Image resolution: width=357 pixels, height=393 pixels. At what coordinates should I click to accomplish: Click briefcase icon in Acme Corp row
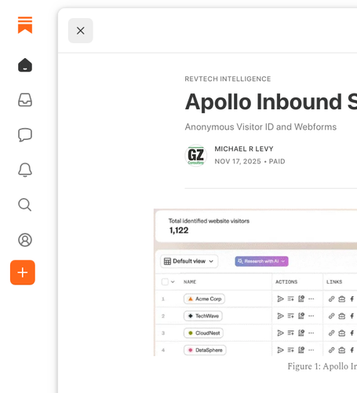click(x=342, y=299)
